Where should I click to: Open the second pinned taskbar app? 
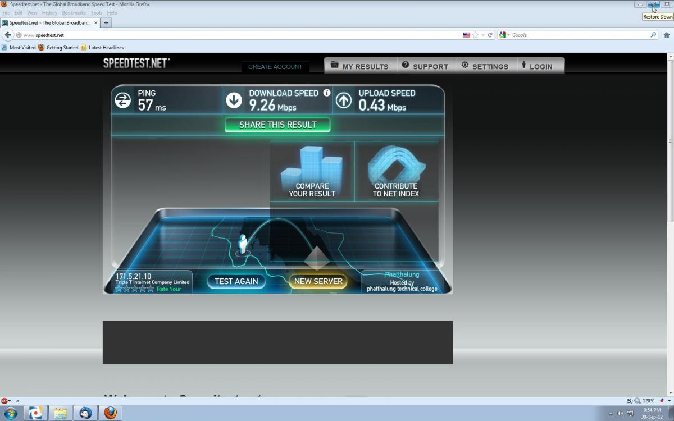(35, 413)
